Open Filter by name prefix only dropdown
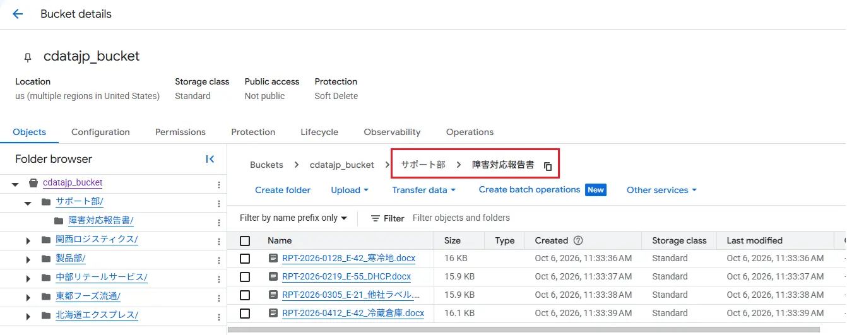This screenshot has height=335, width=847. click(293, 218)
